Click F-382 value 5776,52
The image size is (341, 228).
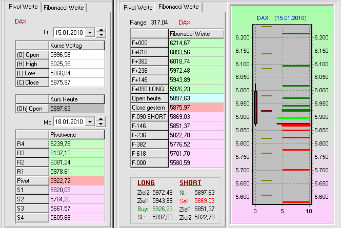pos(196,144)
